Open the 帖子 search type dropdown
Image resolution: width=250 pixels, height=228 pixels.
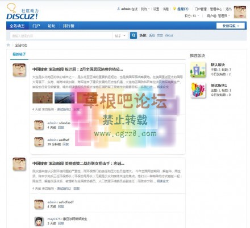point(120,35)
